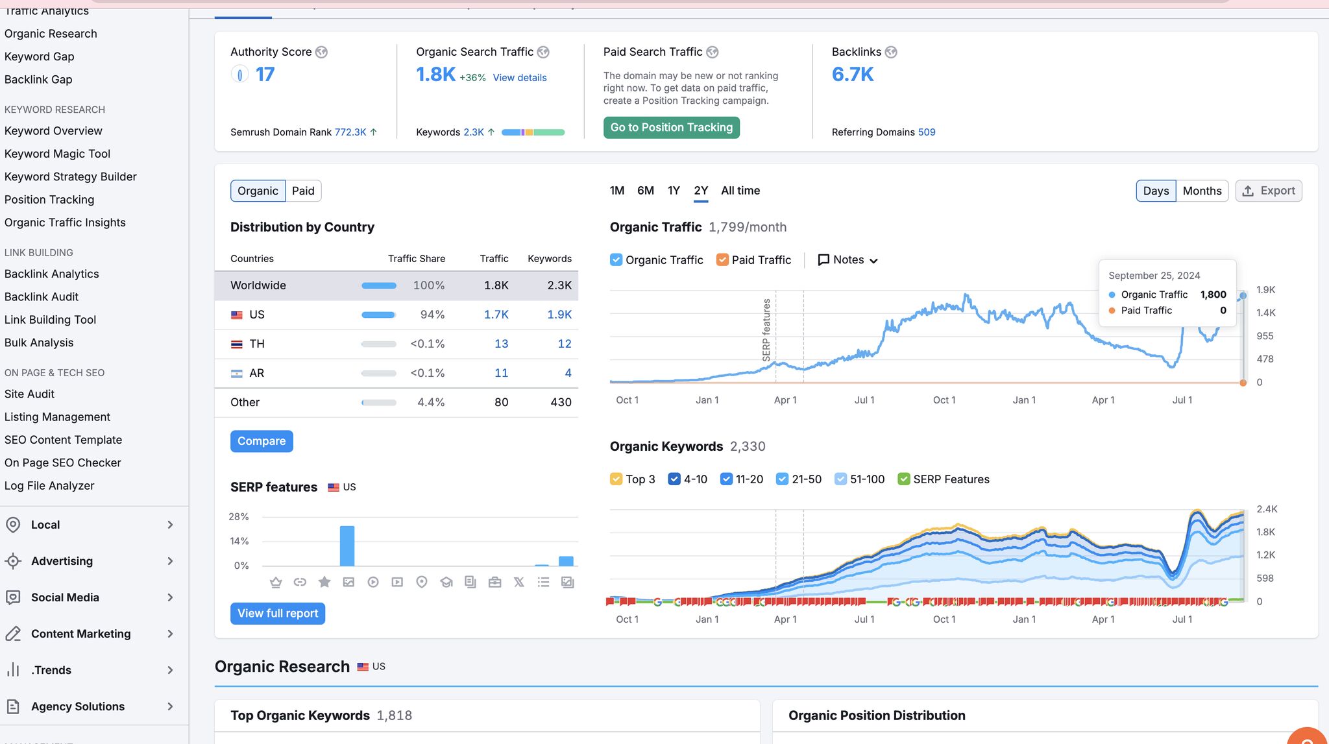The image size is (1329, 744).
Task: Toggle the 11-20 positions checkbox
Action: click(x=727, y=479)
